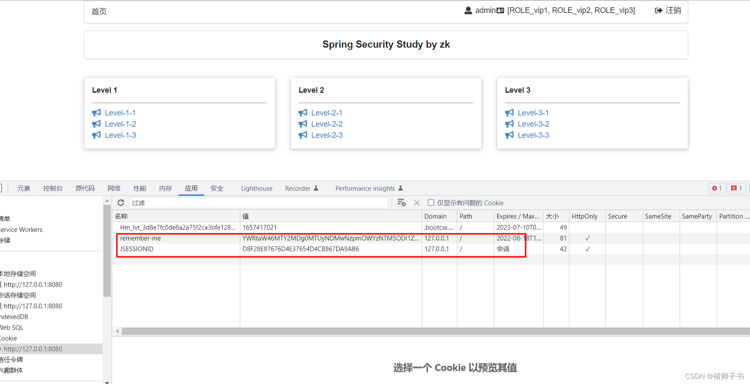The width and height of the screenshot is (750, 384).
Task: Select Web SQL in sidebar
Action: (x=12, y=327)
